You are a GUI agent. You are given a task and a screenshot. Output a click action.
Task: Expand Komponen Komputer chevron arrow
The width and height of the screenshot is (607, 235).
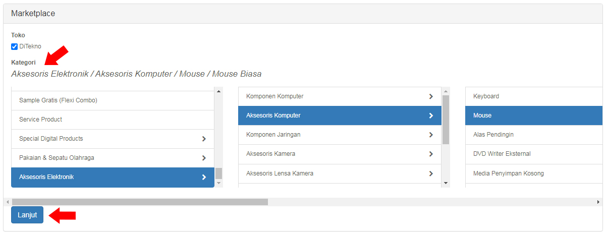(431, 96)
